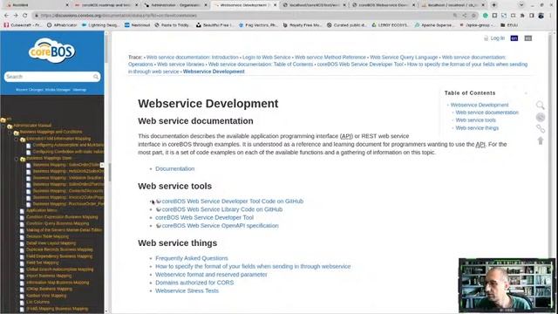Open the coreBOS Web Service OpenAPI specification link
Viewport: 558px width, 314px height.
click(x=221, y=226)
